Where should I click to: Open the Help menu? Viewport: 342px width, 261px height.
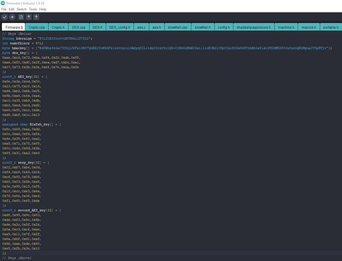coord(43,9)
